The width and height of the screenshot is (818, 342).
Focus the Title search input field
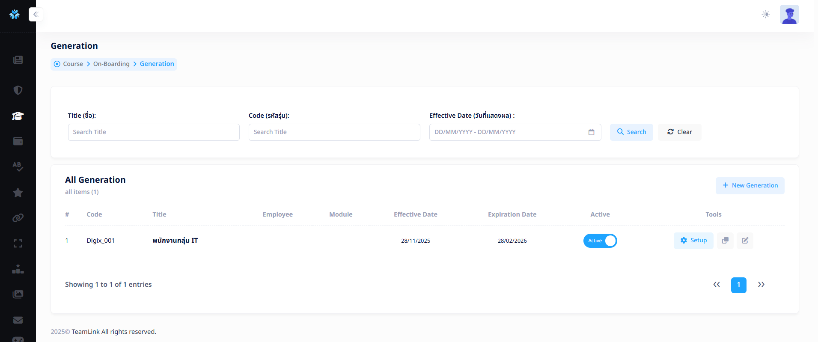click(154, 132)
